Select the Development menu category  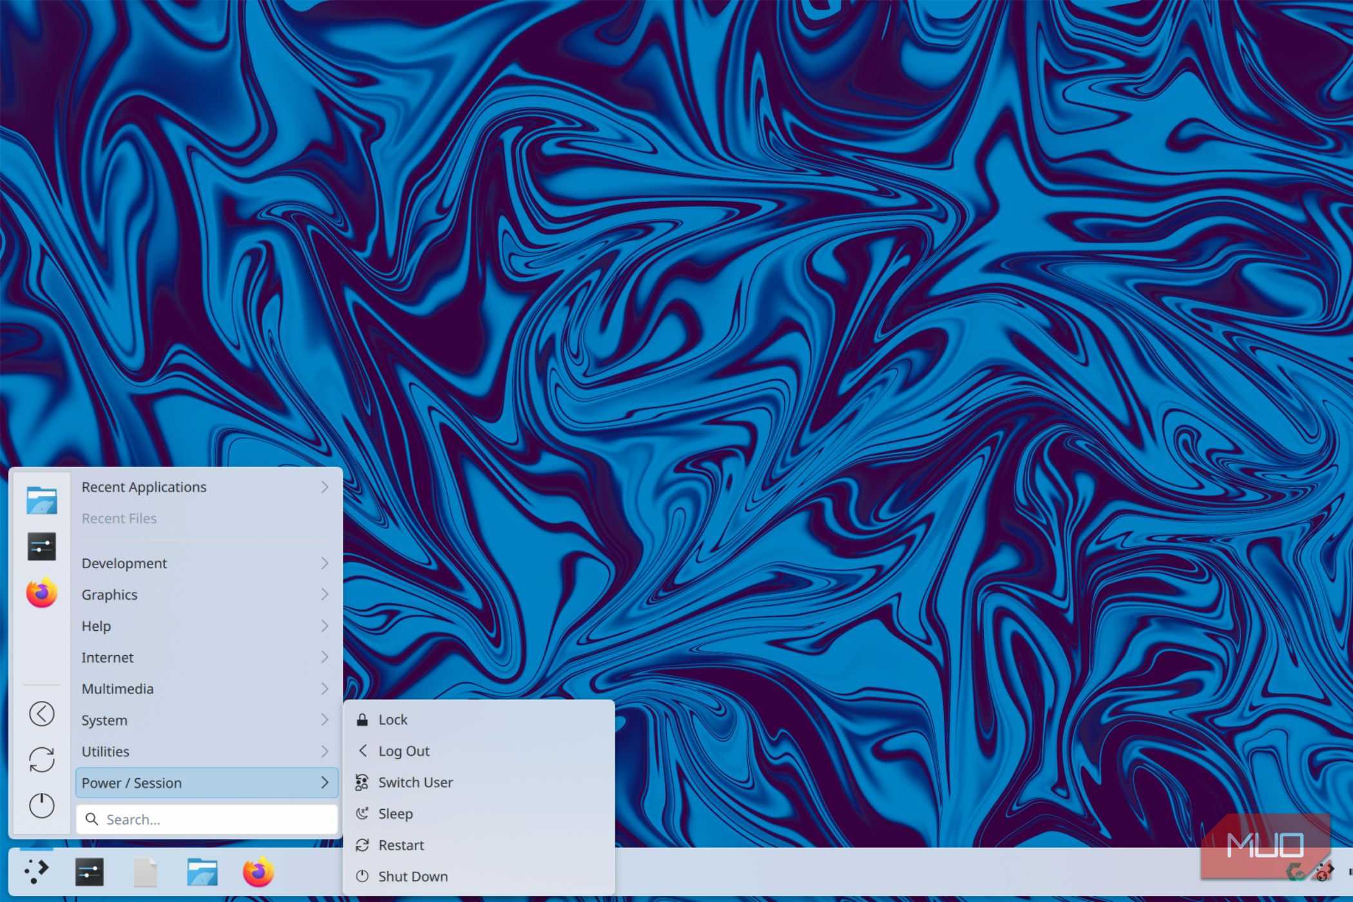point(206,563)
